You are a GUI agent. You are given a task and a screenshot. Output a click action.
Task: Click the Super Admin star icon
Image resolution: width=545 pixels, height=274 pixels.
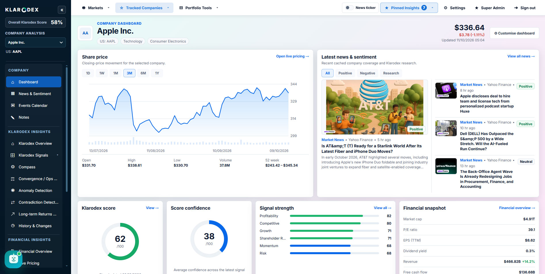[477, 8]
